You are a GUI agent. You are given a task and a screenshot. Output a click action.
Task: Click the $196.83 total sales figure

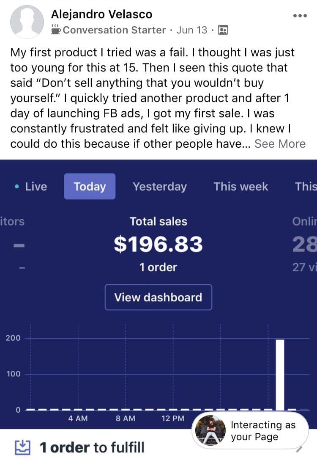[x=158, y=244]
